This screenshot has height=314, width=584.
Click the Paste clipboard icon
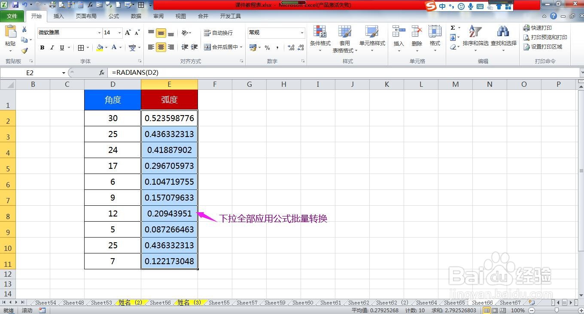tap(10, 32)
